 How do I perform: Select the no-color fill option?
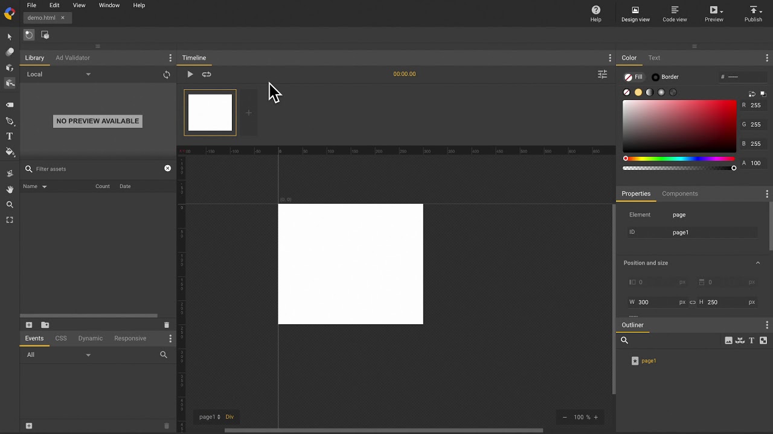pyautogui.click(x=626, y=92)
